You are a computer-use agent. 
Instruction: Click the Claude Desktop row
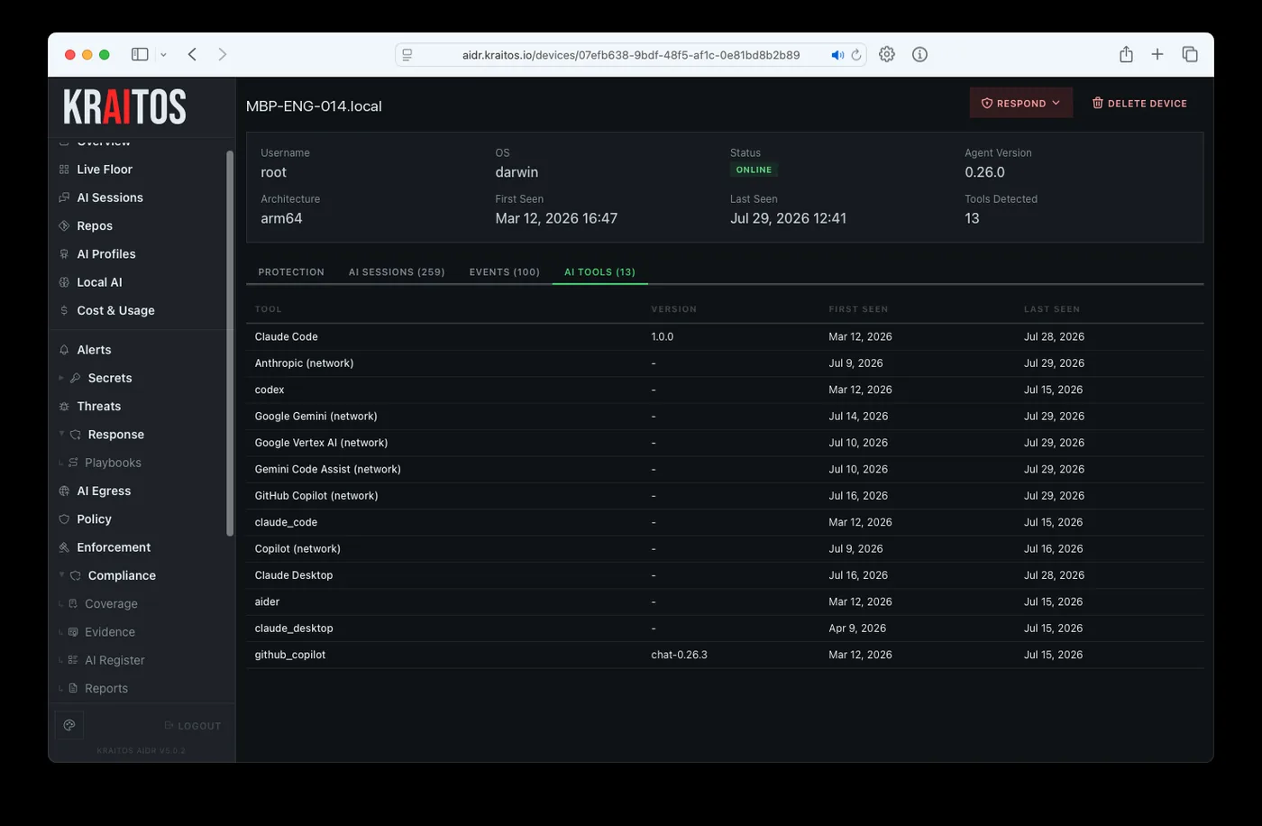(725, 575)
